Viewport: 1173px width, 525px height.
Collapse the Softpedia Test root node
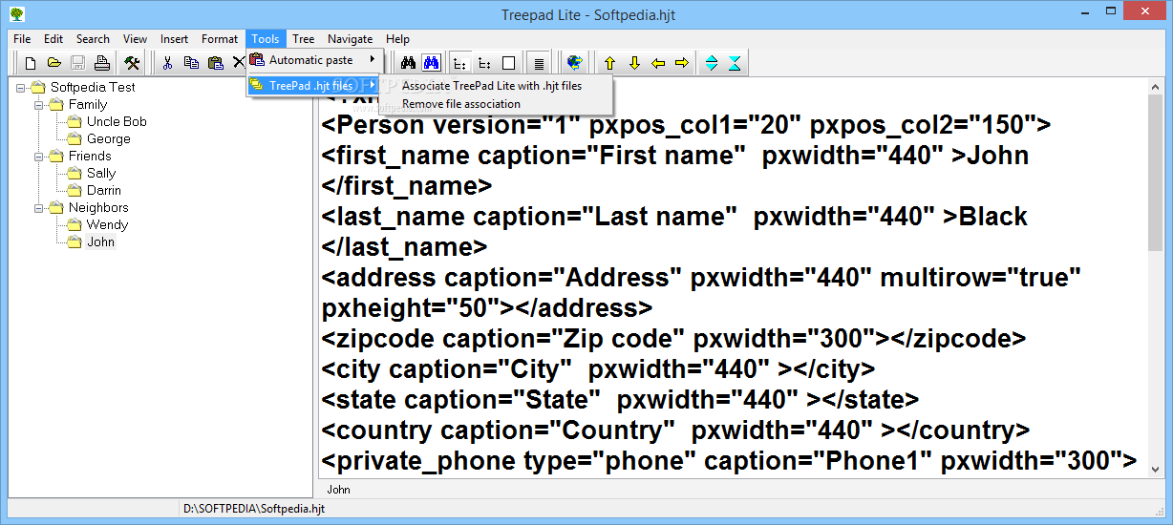[x=21, y=88]
